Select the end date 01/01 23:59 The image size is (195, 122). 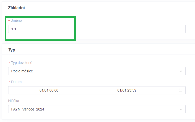click(x=127, y=90)
